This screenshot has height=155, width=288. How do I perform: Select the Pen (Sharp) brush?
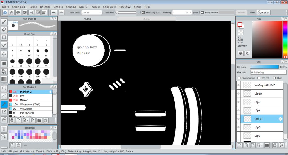point(30,113)
